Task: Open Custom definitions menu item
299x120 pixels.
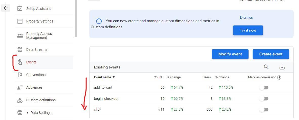Action: pyautogui.click(x=41, y=100)
